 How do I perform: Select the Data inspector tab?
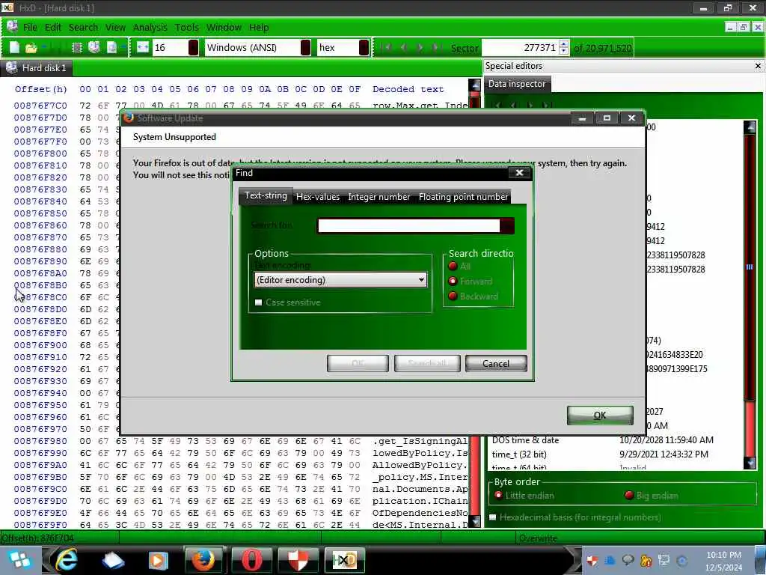[x=517, y=84]
